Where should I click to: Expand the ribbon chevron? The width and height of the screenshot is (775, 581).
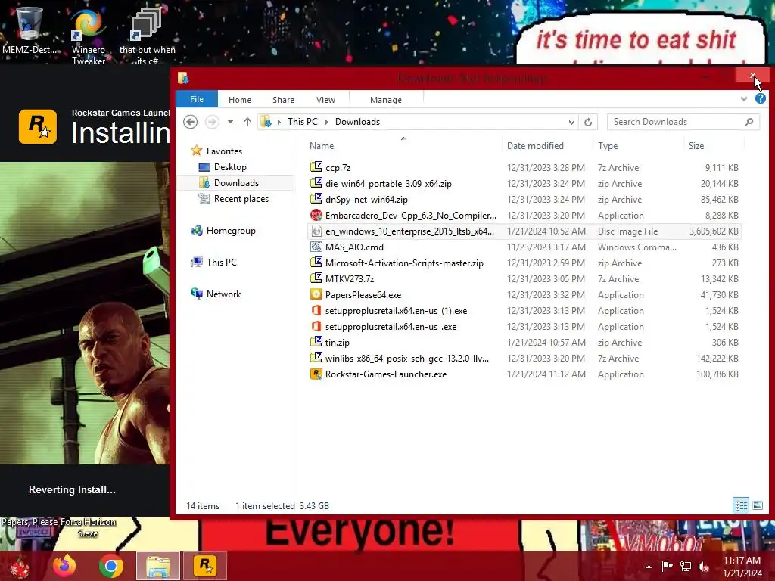(744, 99)
